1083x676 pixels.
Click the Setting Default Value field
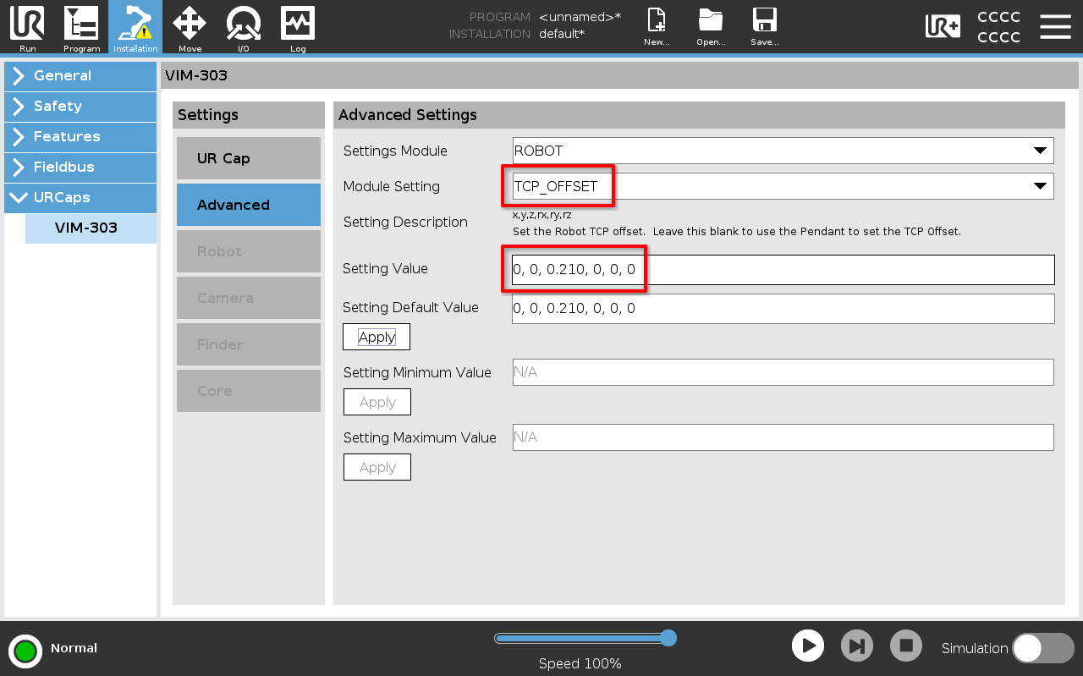[x=783, y=309]
